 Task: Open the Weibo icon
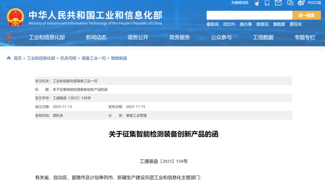(301, 3)
